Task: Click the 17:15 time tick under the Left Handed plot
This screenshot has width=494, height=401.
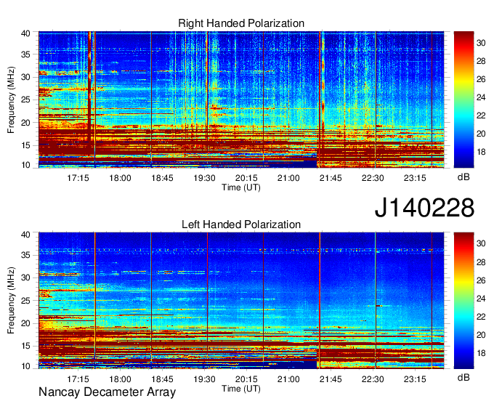Action: (78, 379)
